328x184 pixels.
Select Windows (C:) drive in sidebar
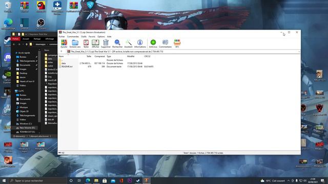pyautogui.click(x=26, y=124)
